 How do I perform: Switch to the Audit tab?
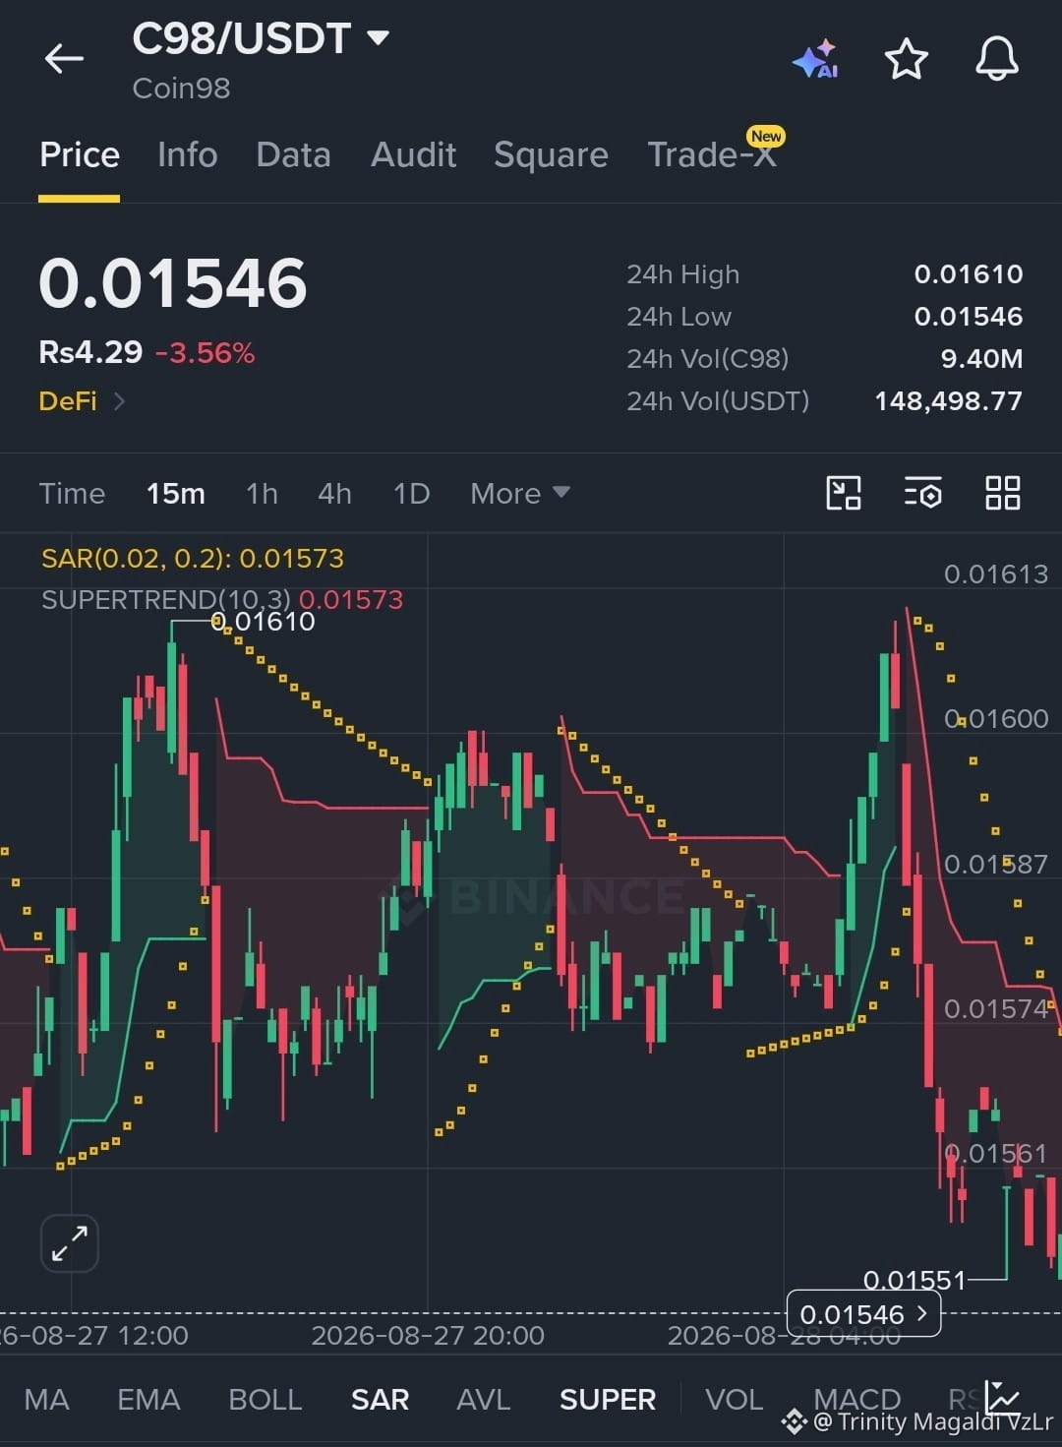click(x=413, y=155)
